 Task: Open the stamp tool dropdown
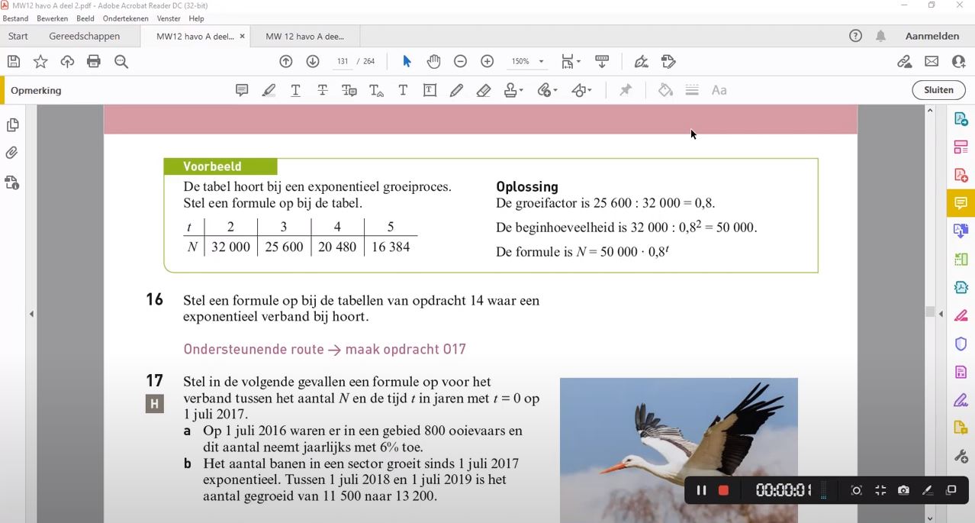513,90
